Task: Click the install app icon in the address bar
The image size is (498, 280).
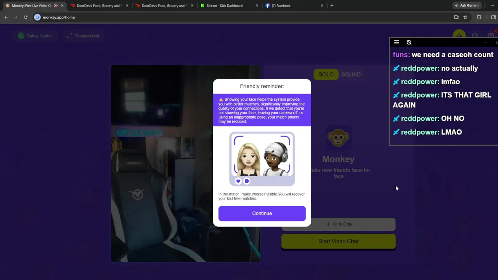Action: pos(456,17)
